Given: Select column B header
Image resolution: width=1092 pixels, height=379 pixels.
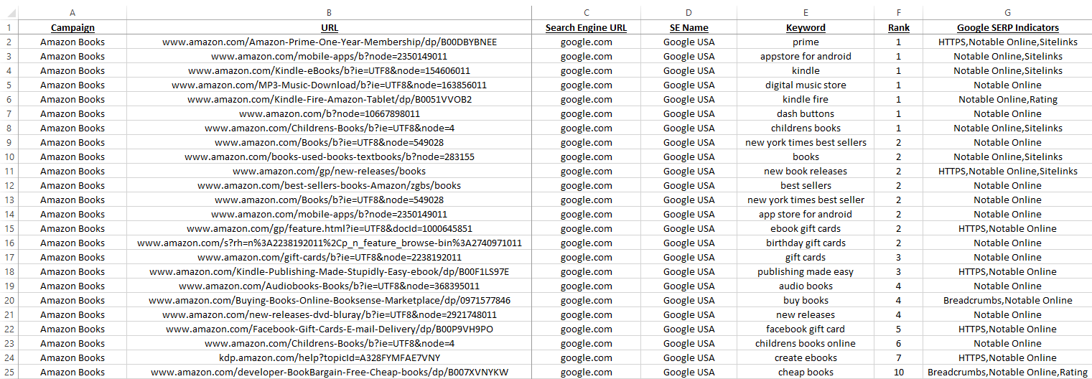Looking at the screenshot, I should (329, 12).
